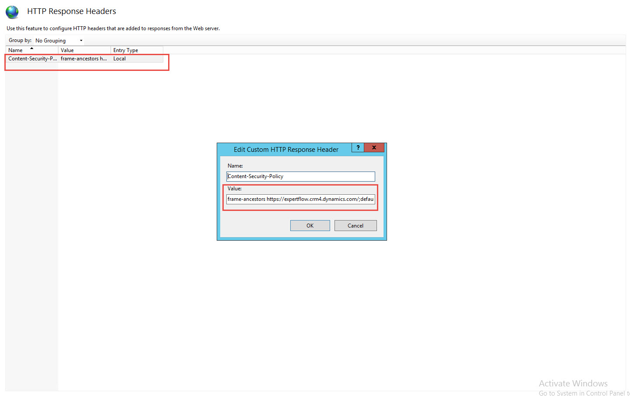Dismiss the dialog via Cancel

click(355, 225)
